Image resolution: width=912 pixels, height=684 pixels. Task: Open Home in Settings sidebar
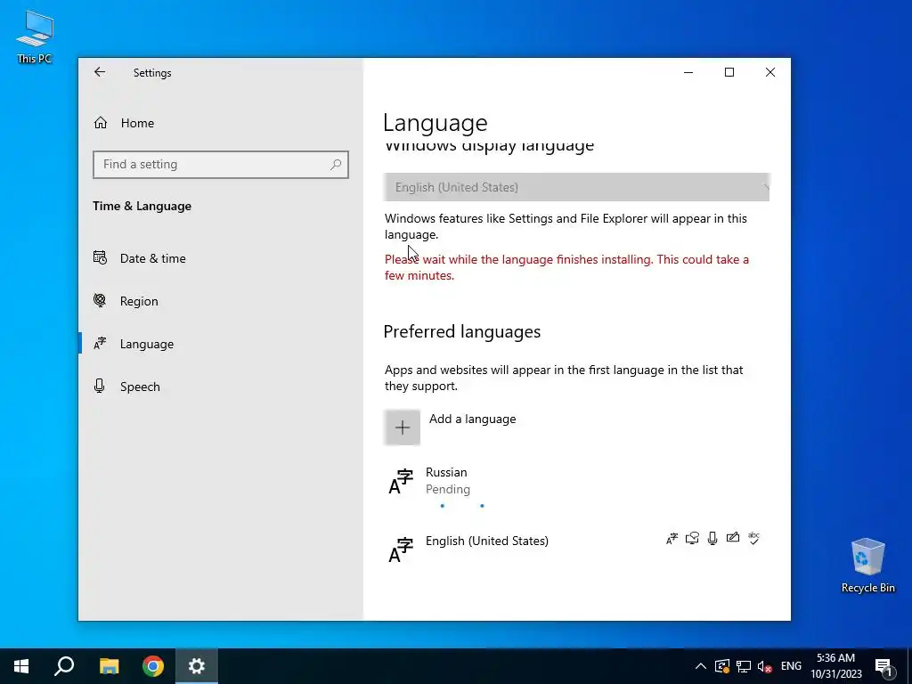137,123
